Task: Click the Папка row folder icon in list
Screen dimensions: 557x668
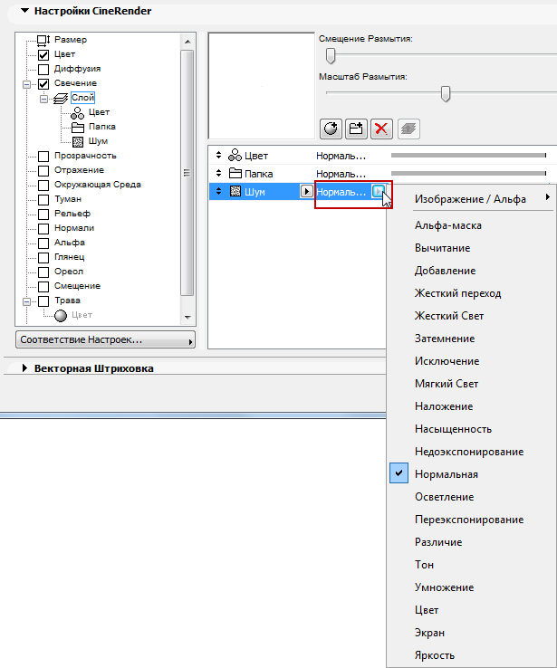Action: (235, 173)
